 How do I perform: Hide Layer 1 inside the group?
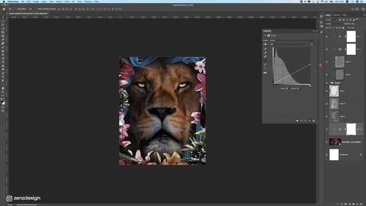point(327,91)
